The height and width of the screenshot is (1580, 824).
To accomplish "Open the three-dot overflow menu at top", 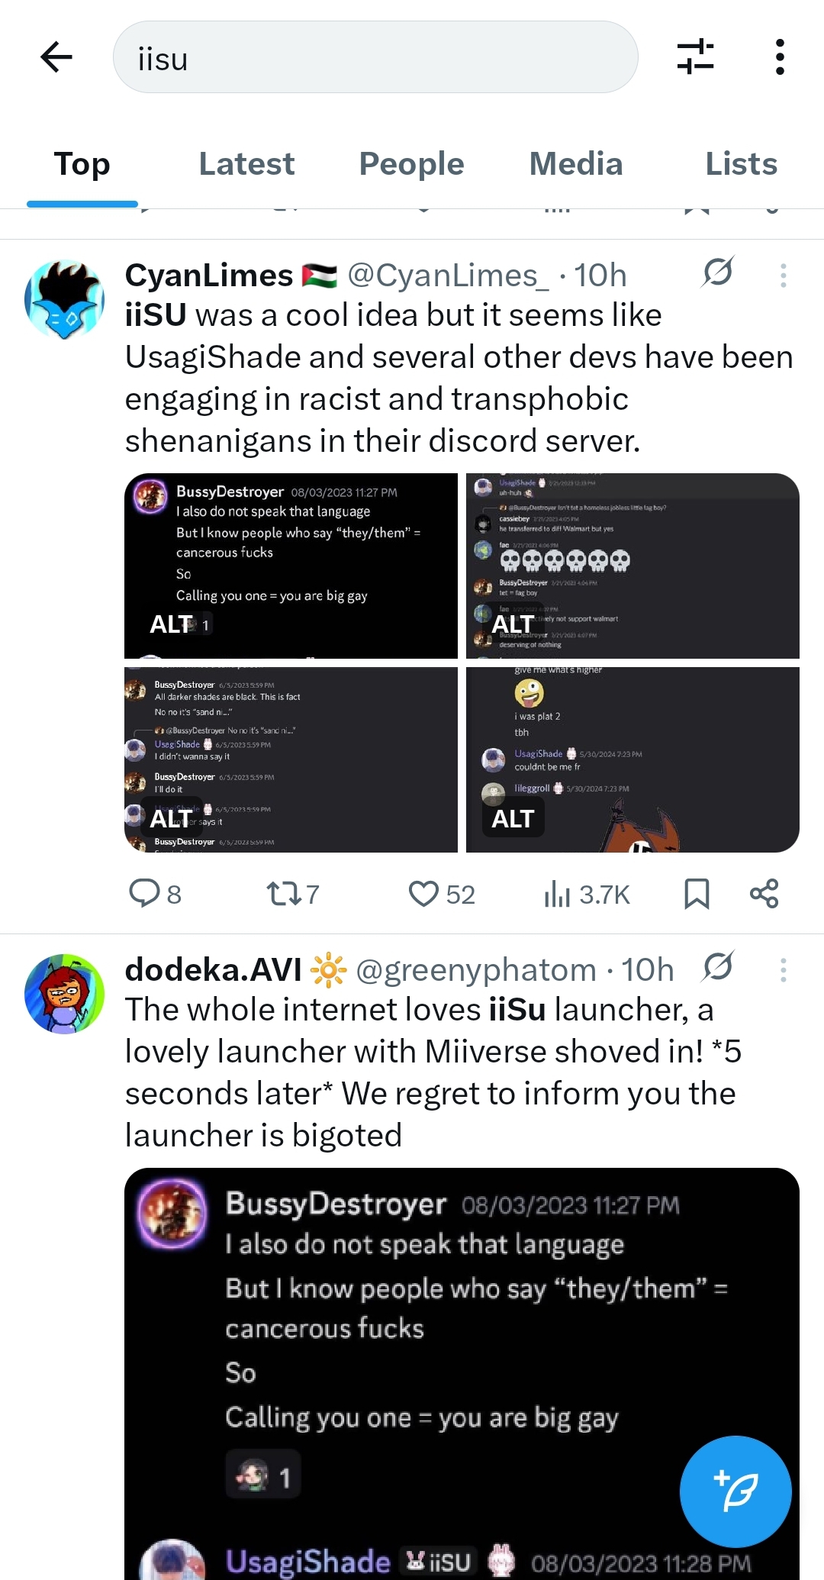I will [779, 57].
